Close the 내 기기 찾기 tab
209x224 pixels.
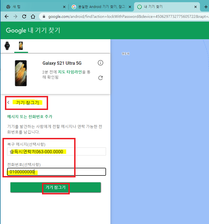pyautogui.click(x=196, y=7)
